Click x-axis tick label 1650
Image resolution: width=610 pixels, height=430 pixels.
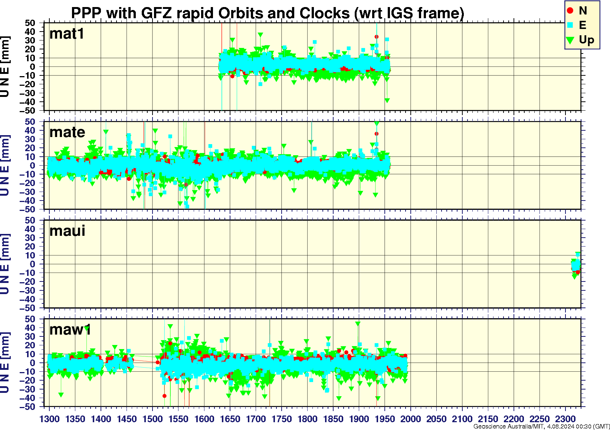pos(230,419)
